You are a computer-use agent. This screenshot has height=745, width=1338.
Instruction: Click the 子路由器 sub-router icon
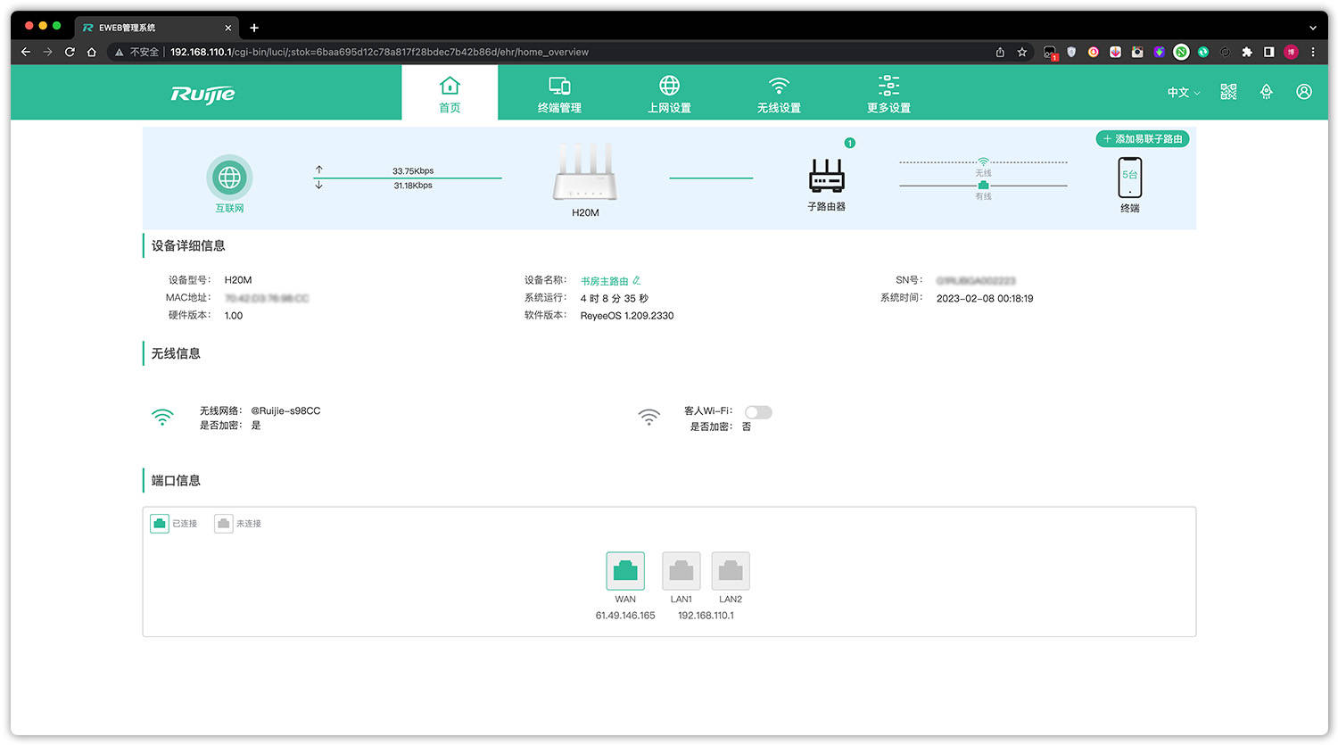point(827,176)
